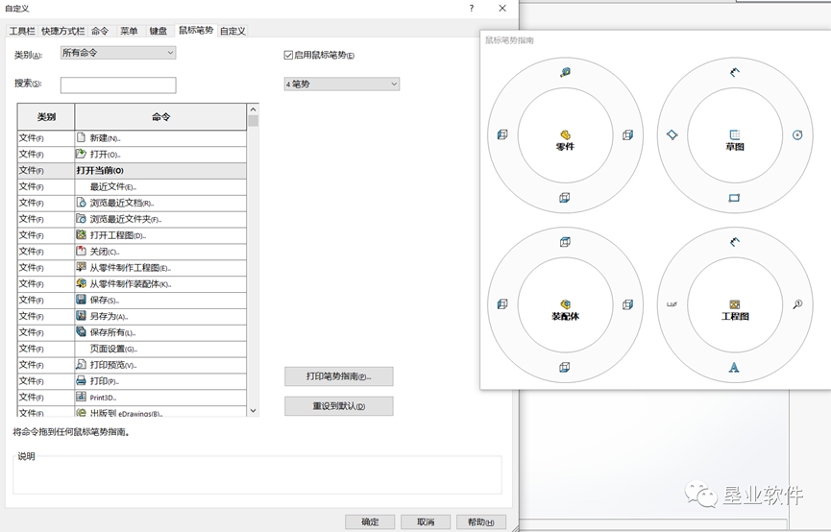This screenshot has height=532, width=831.
Task: Click the rectangle icon in the 草图 gesture wheel
Action: click(x=734, y=198)
